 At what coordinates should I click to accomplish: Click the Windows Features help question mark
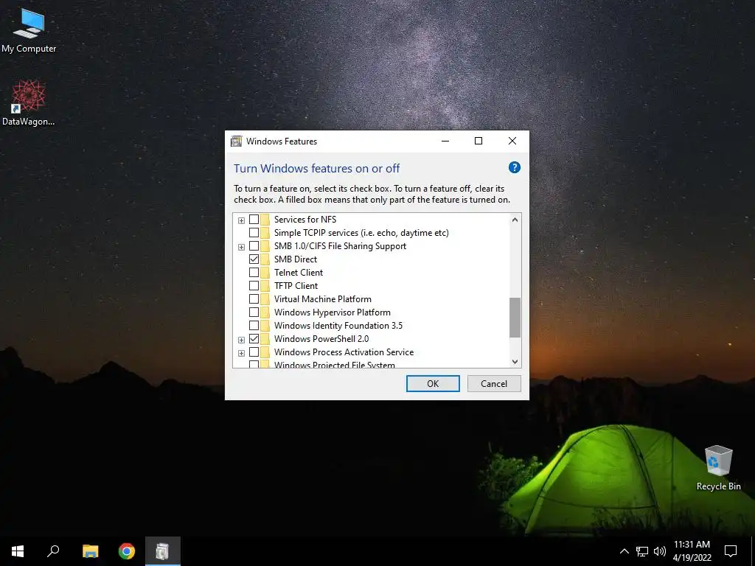point(514,167)
